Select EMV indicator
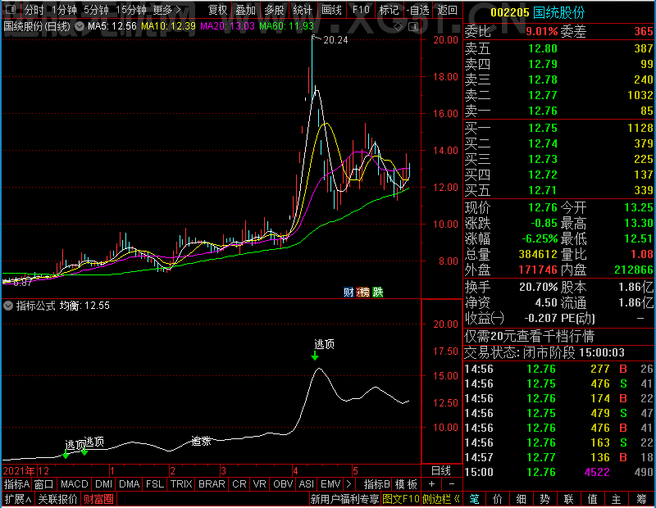 (x=330, y=484)
